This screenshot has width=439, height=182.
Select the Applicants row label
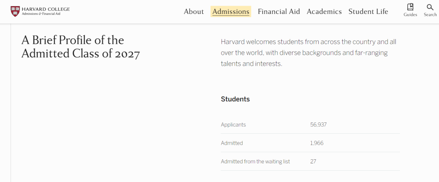tap(233, 125)
